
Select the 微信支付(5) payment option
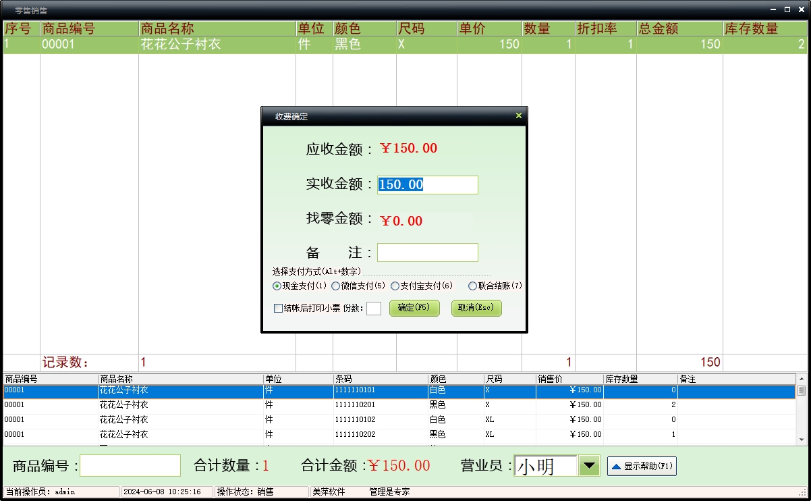tap(336, 286)
